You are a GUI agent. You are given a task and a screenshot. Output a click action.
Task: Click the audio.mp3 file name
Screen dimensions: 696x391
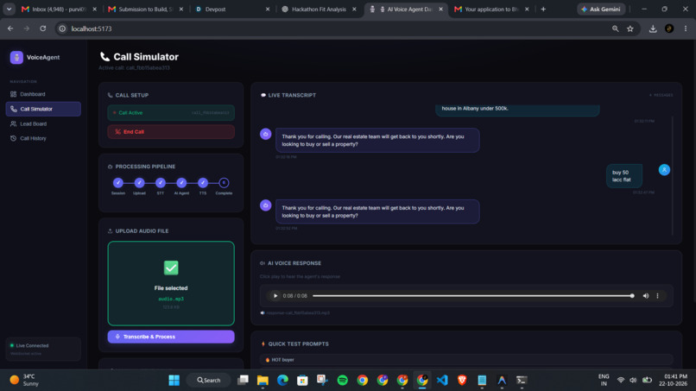[x=171, y=300]
